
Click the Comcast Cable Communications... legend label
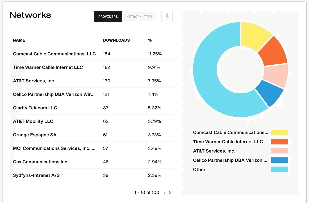(231, 132)
